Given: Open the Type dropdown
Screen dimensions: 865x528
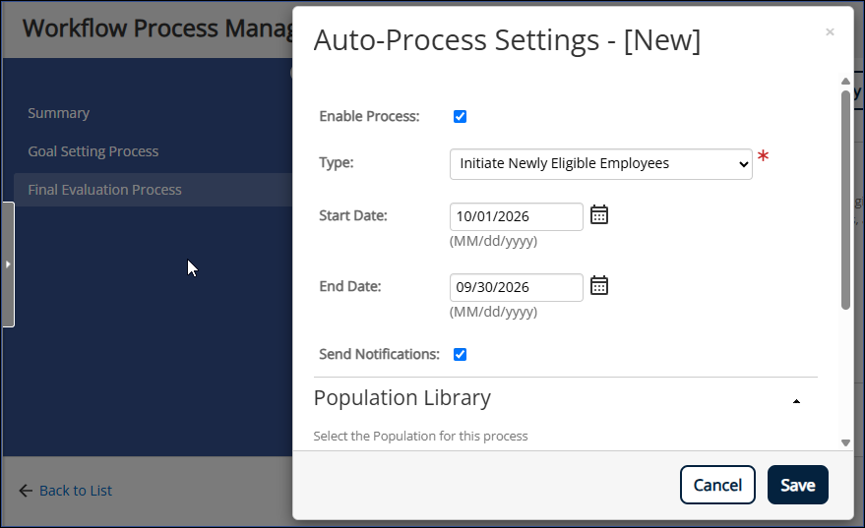Looking at the screenshot, I should pyautogui.click(x=600, y=163).
